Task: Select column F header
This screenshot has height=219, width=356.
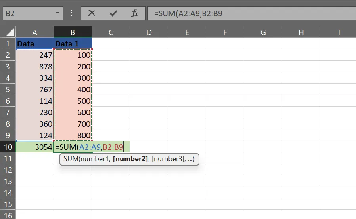Action: [x=225, y=32]
